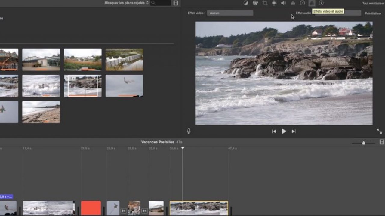This screenshot has width=385, height=216.
Task: Open the speed speedometer tool
Action: click(302, 3)
